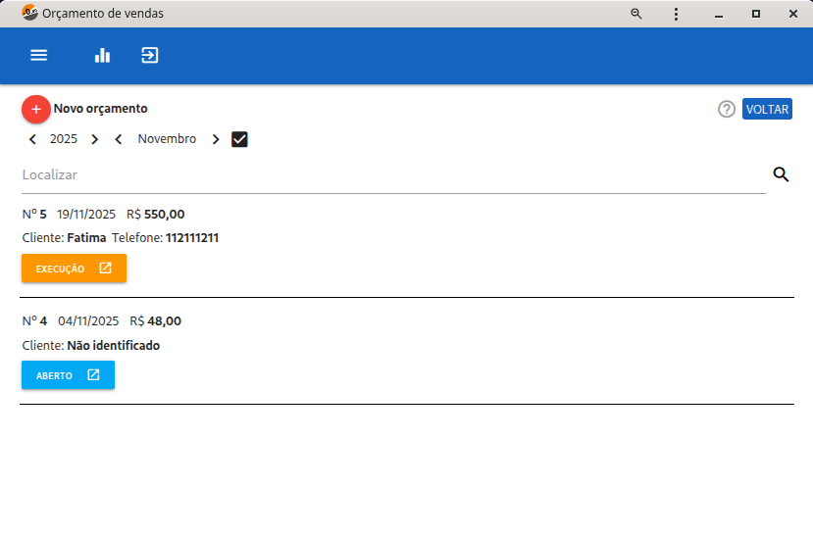Toggle the month filter checkbox
Image resolution: width=813 pixels, height=538 pixels.
click(x=239, y=139)
